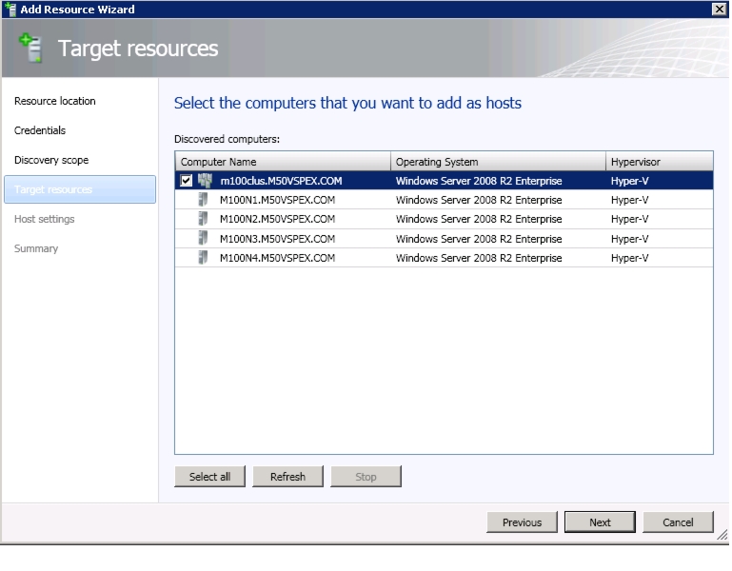The image size is (732, 571).
Task: Select the M100N1.M50VSPEX.COM computer name
Action: coord(277,200)
